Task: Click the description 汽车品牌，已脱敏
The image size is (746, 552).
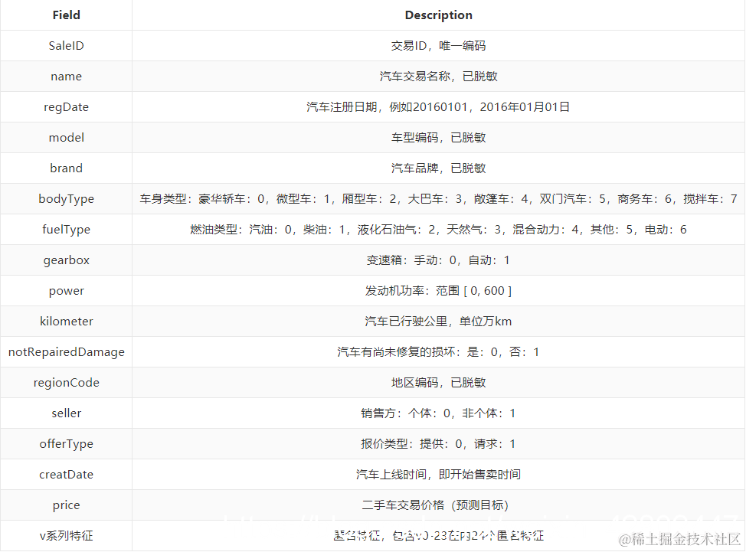Action: [x=439, y=168]
